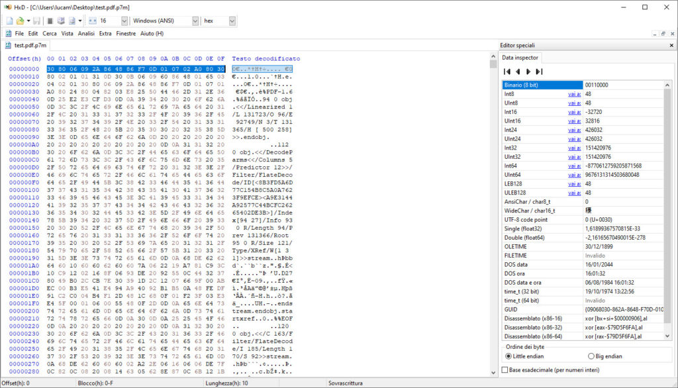
Task: Open main memory with the RAM toolbar icon
Action: click(x=61, y=21)
